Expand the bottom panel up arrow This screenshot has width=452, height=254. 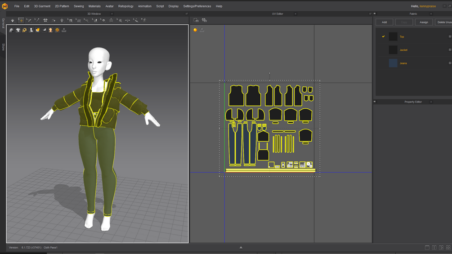241,247
